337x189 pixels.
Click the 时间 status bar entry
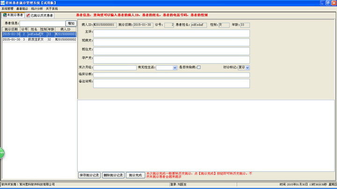pos(308,184)
